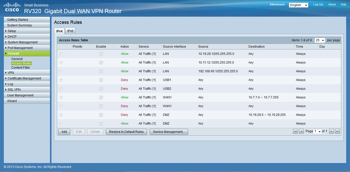Open Firewall General settings
This screenshot has width=350, height=172.
pyautogui.click(x=17, y=59)
